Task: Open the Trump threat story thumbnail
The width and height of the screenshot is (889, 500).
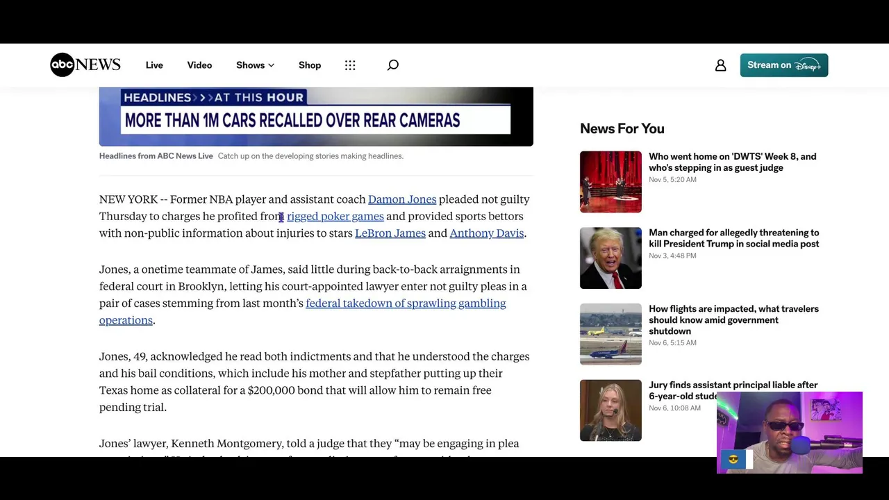Action: click(610, 258)
